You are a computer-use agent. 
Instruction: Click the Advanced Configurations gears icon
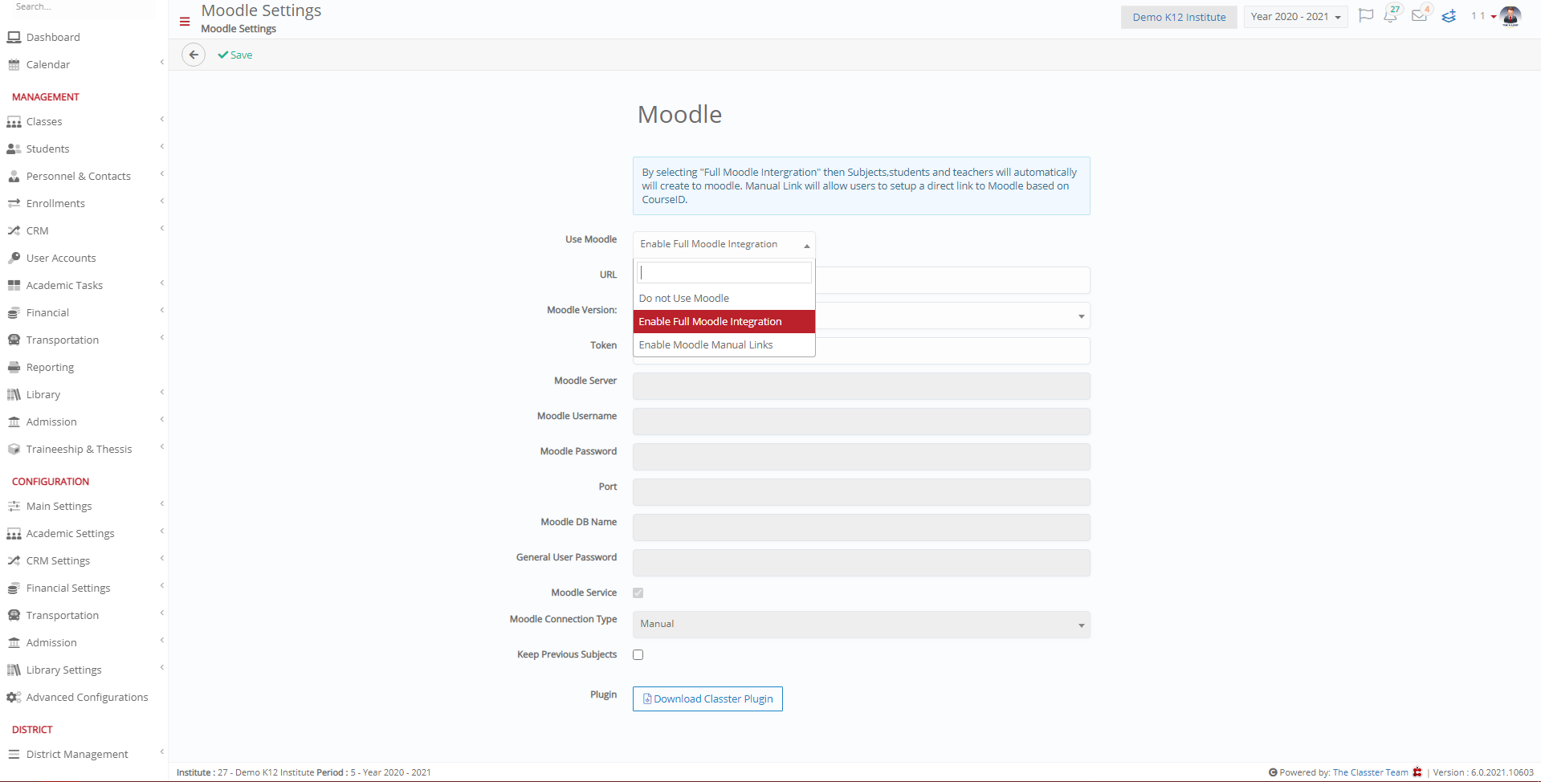[x=14, y=698]
